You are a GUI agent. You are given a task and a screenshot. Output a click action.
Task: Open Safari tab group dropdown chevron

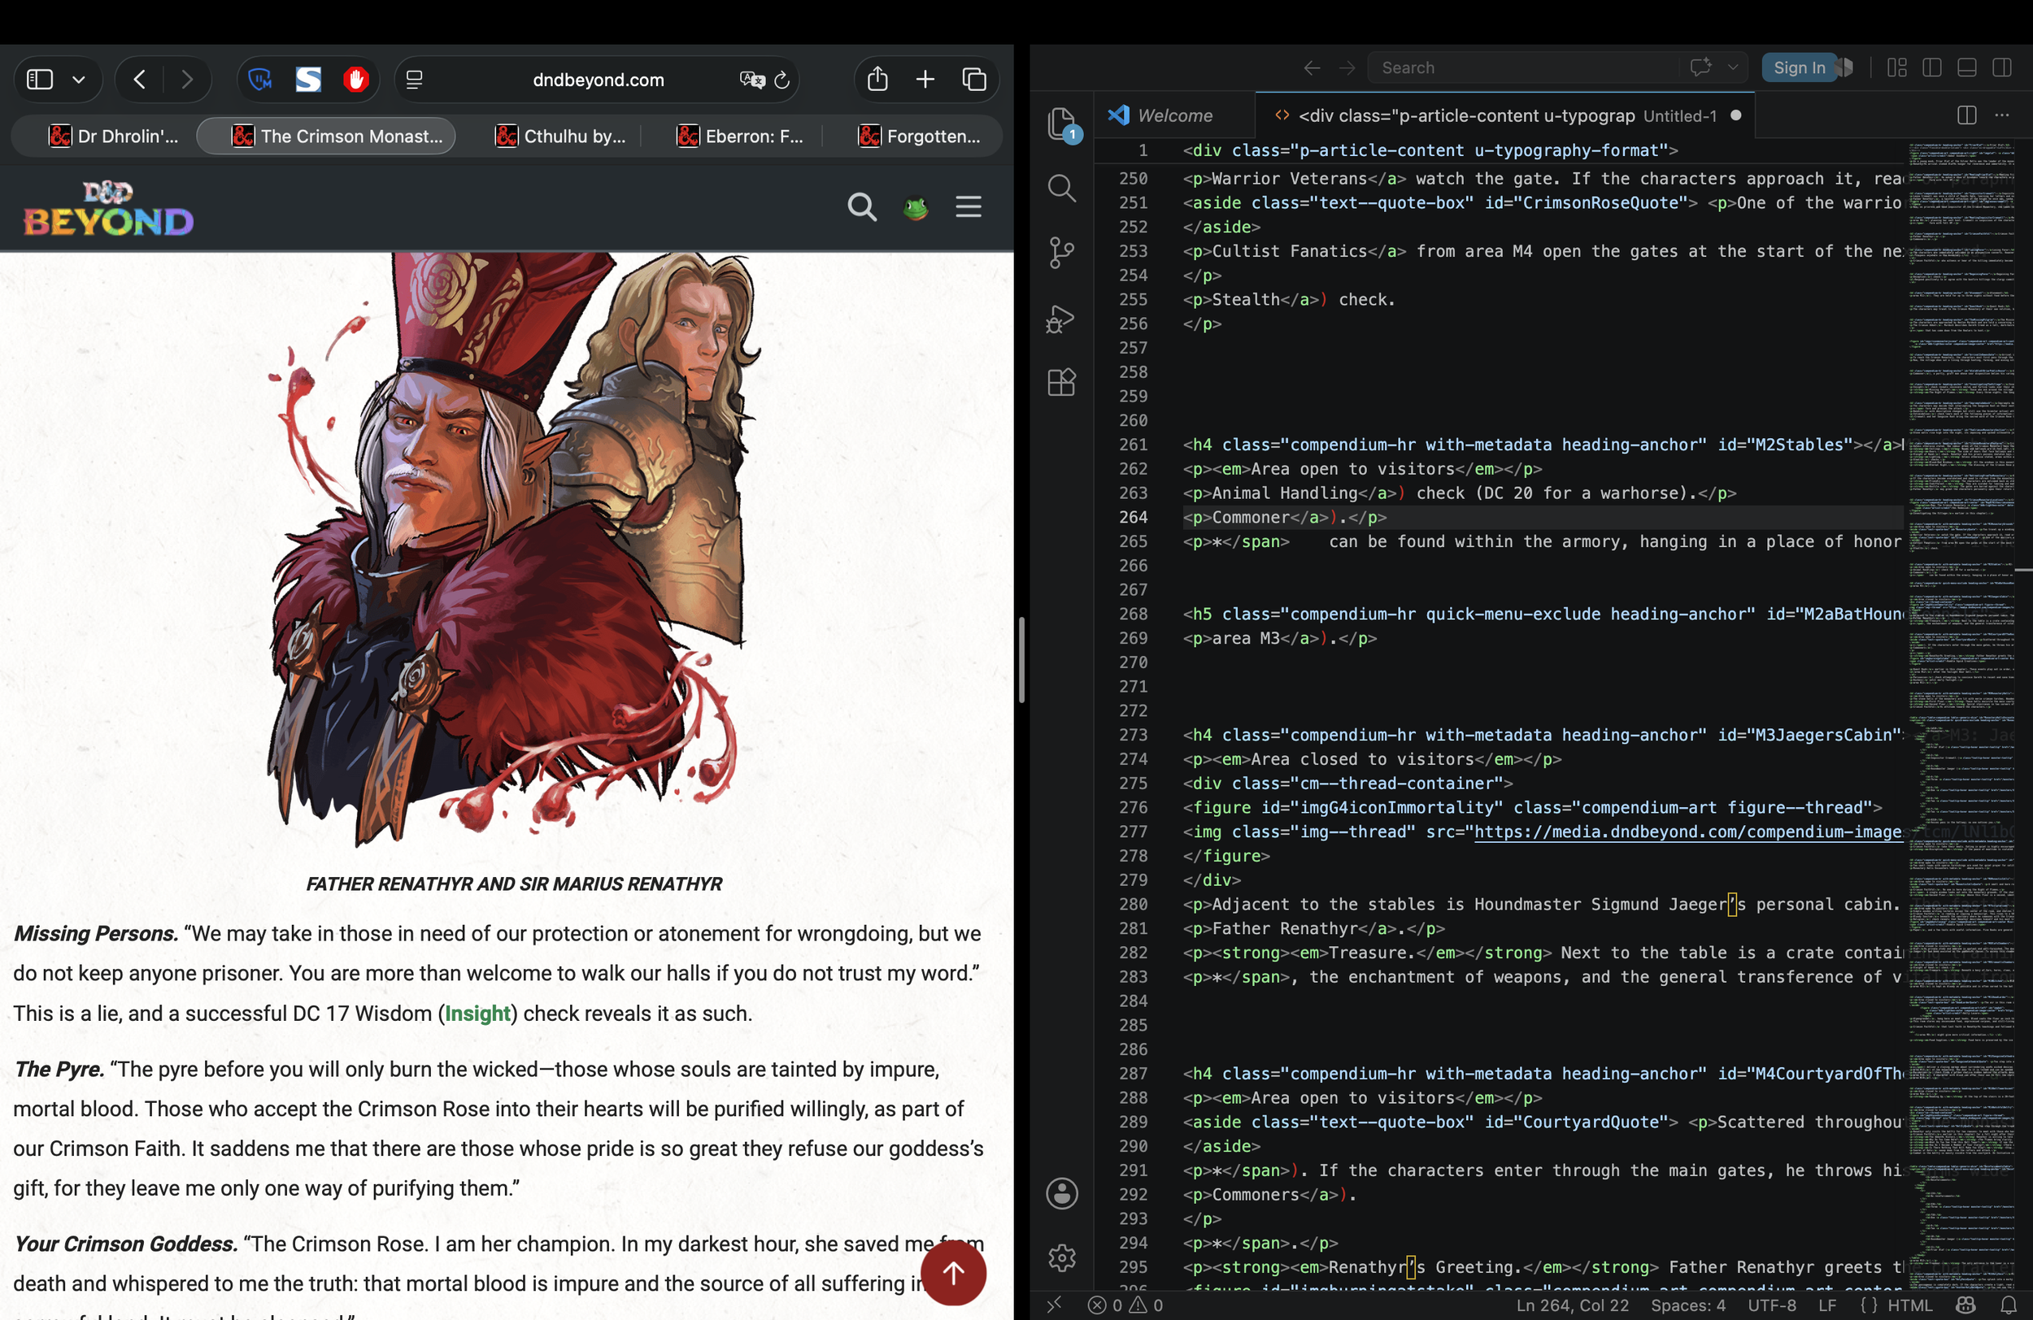click(x=79, y=80)
